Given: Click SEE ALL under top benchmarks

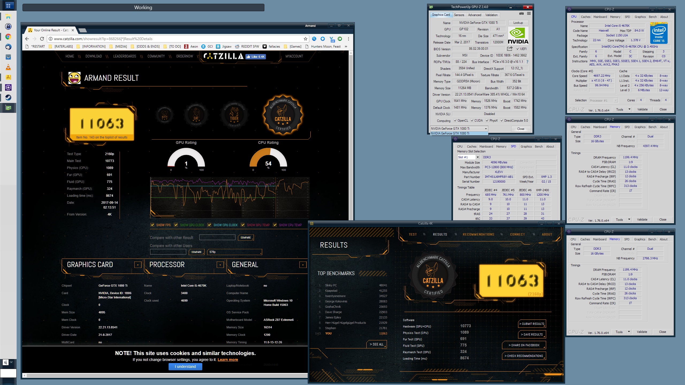Looking at the screenshot, I should (x=376, y=344).
